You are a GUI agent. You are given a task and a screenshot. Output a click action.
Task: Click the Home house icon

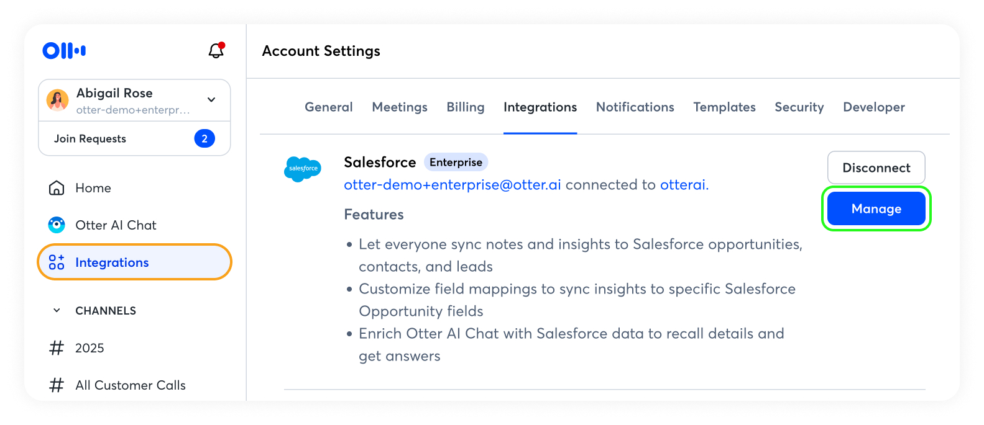click(57, 188)
